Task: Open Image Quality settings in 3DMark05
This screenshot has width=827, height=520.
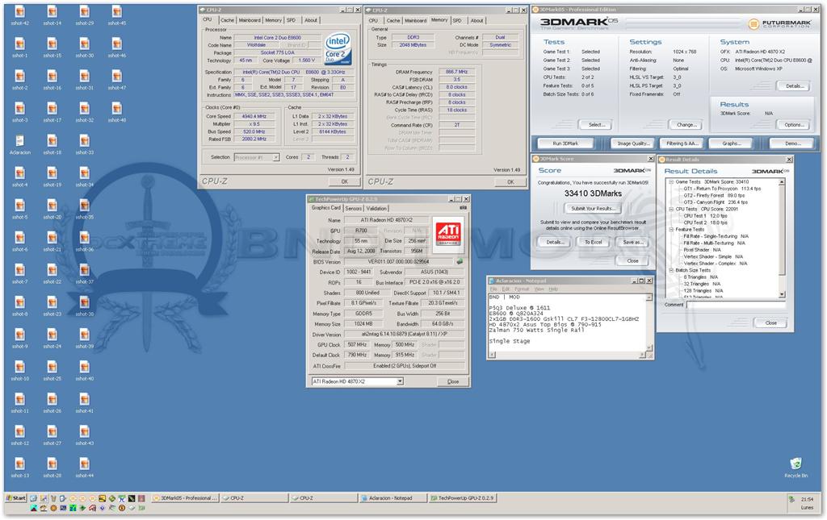Action: [x=633, y=144]
